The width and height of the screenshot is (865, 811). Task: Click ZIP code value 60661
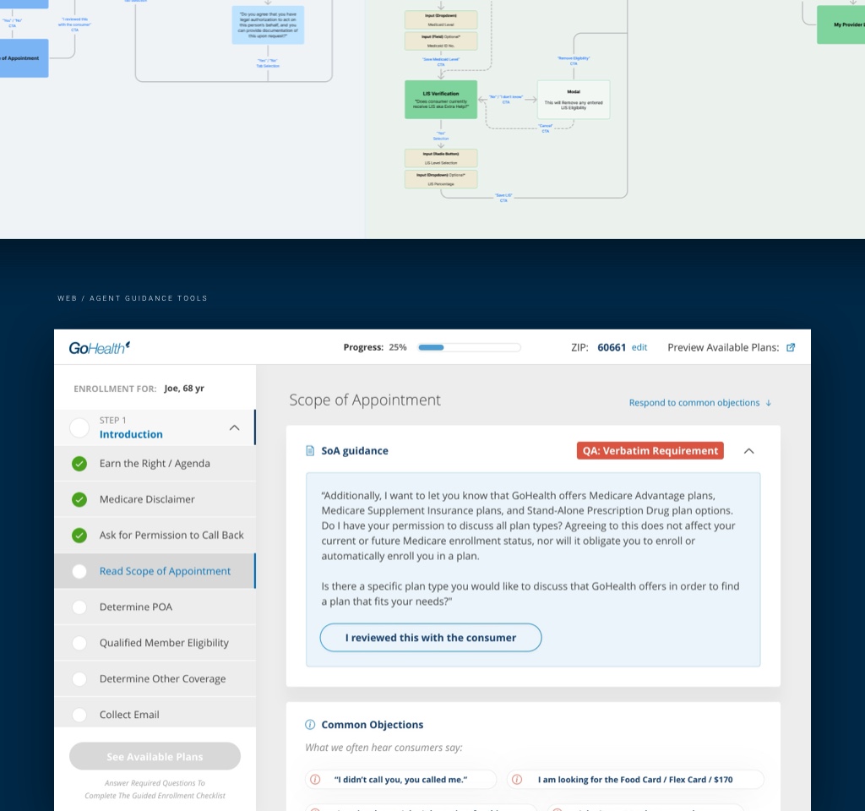612,347
